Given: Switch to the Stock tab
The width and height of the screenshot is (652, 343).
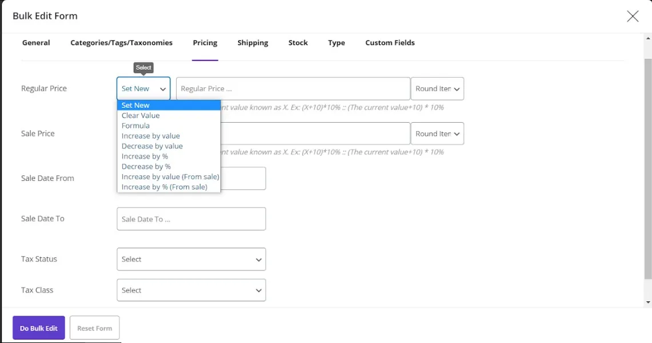Looking at the screenshot, I should pyautogui.click(x=298, y=42).
